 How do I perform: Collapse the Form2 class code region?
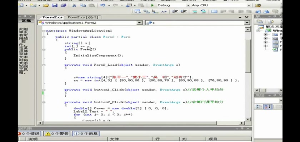click(44, 37)
